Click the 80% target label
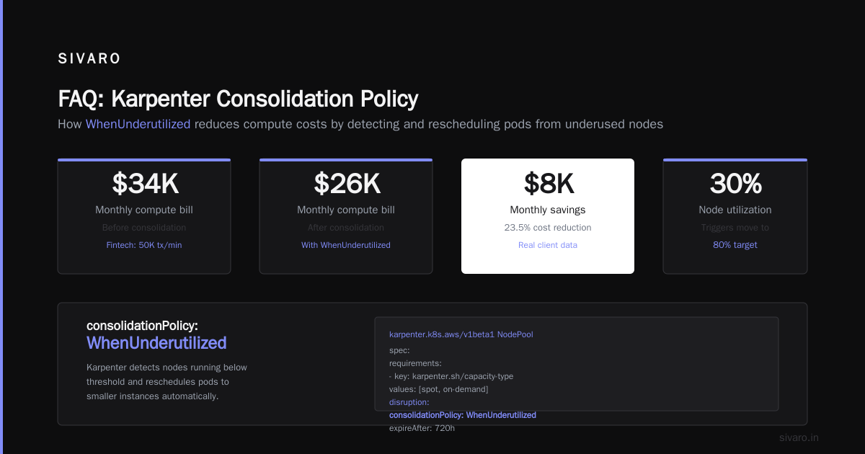 point(735,245)
